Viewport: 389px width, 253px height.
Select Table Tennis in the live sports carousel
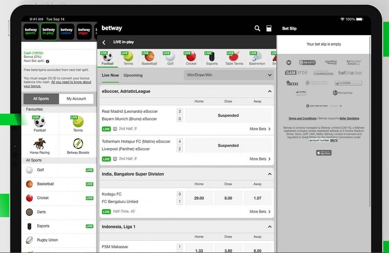(234, 58)
